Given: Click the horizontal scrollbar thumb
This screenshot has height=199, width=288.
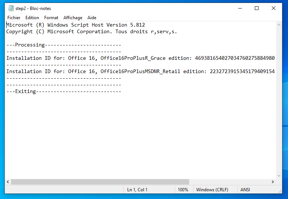Looking at the screenshot, I should pos(100,182).
